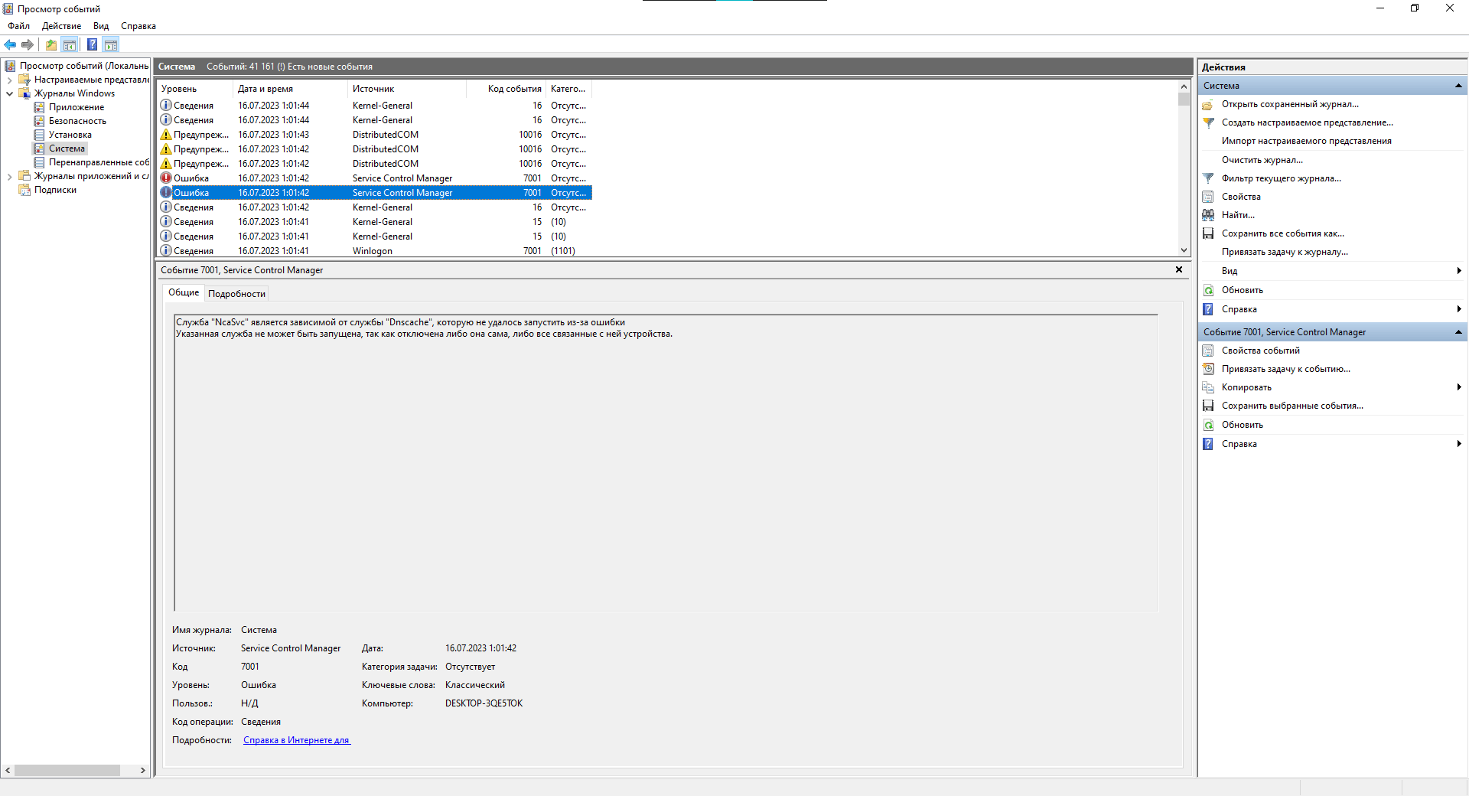1469x796 pixels.
Task: Open the Вид submenu arrow
Action: (x=1459, y=271)
